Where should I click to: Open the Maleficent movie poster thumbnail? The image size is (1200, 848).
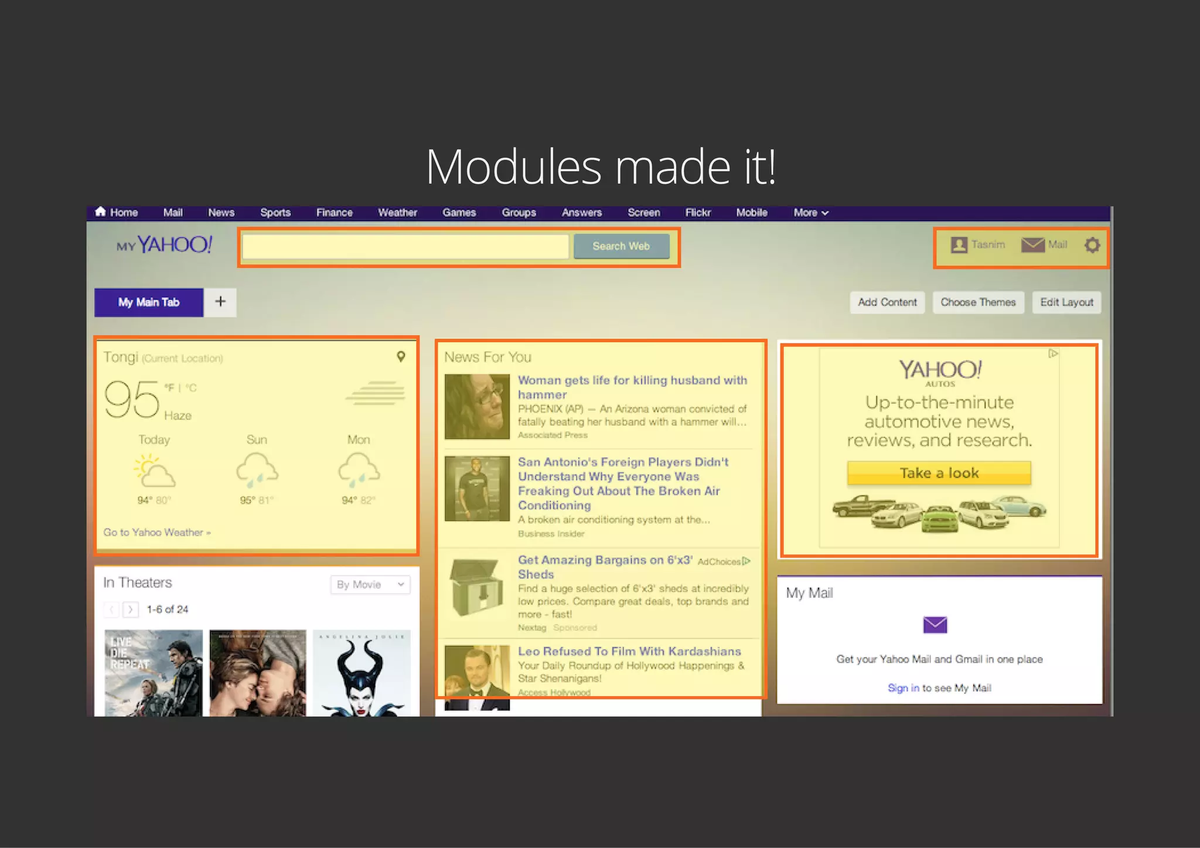362,672
